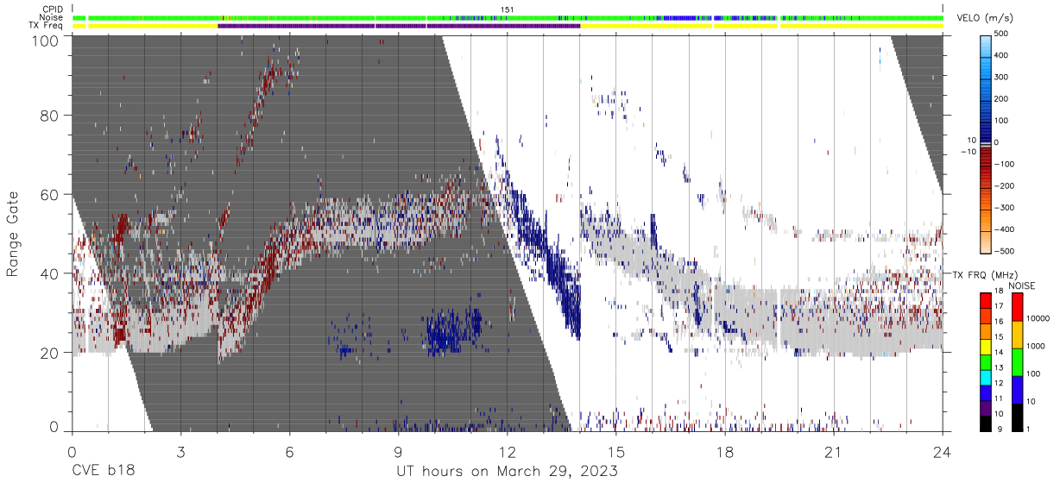Click the 14 label in the TX FRQ legend
The width and height of the screenshot is (1060, 489).
point(999,353)
